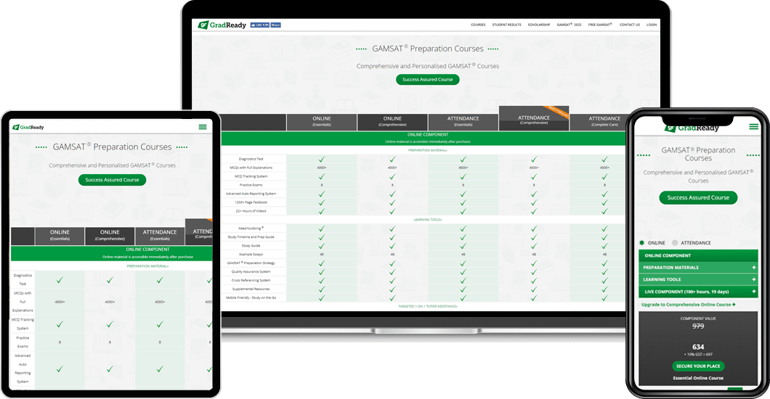Open COURSES menu on the laptop
This screenshot has height=399, width=770.
[478, 25]
